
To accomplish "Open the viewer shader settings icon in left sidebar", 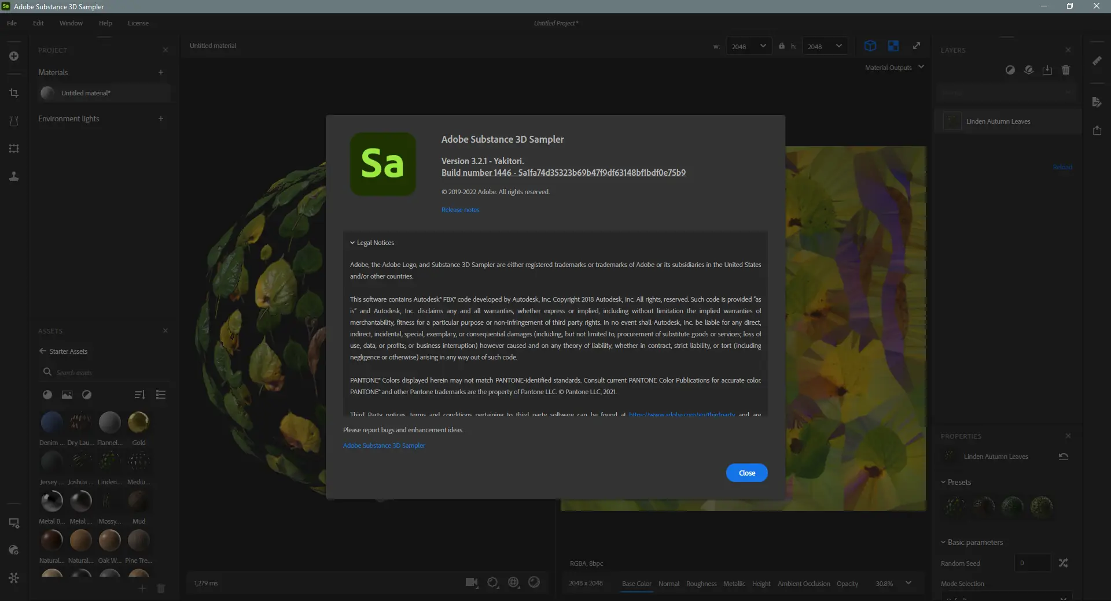I will [14, 550].
